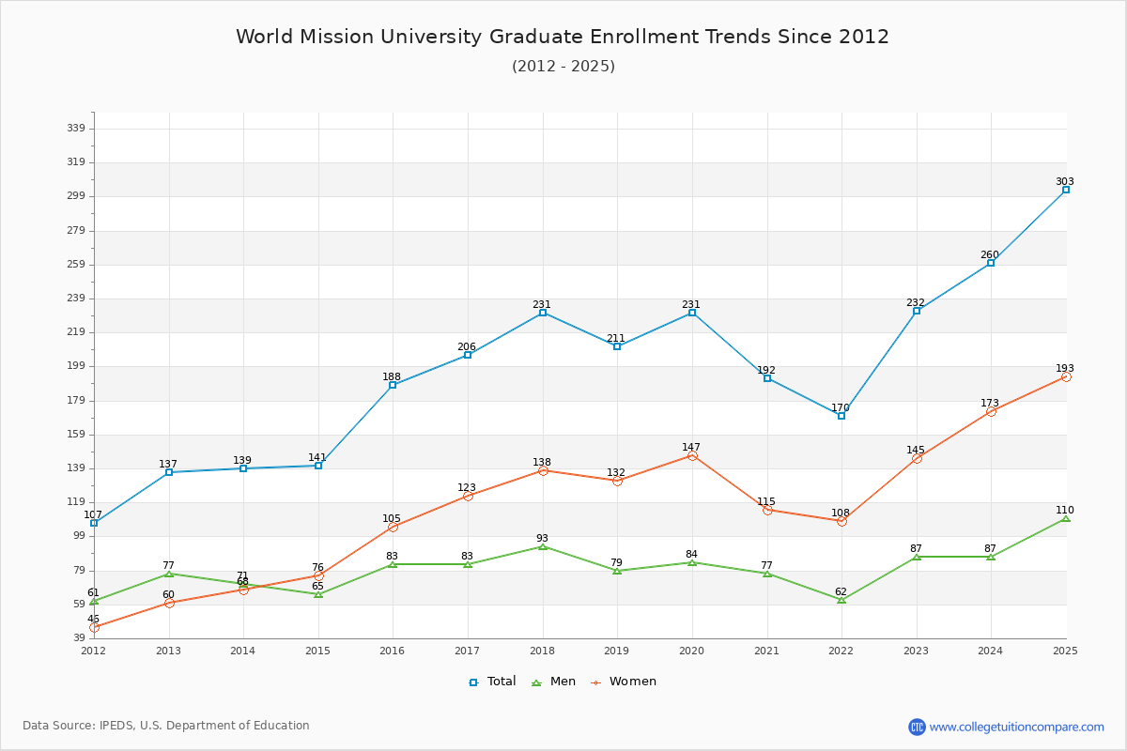Select the 2015 Total marker labeled 141
Image resolution: width=1127 pixels, height=751 pixels.
318,466
